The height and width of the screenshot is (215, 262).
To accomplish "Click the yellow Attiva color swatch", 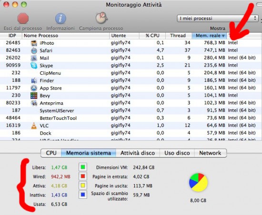I will 83,186.
